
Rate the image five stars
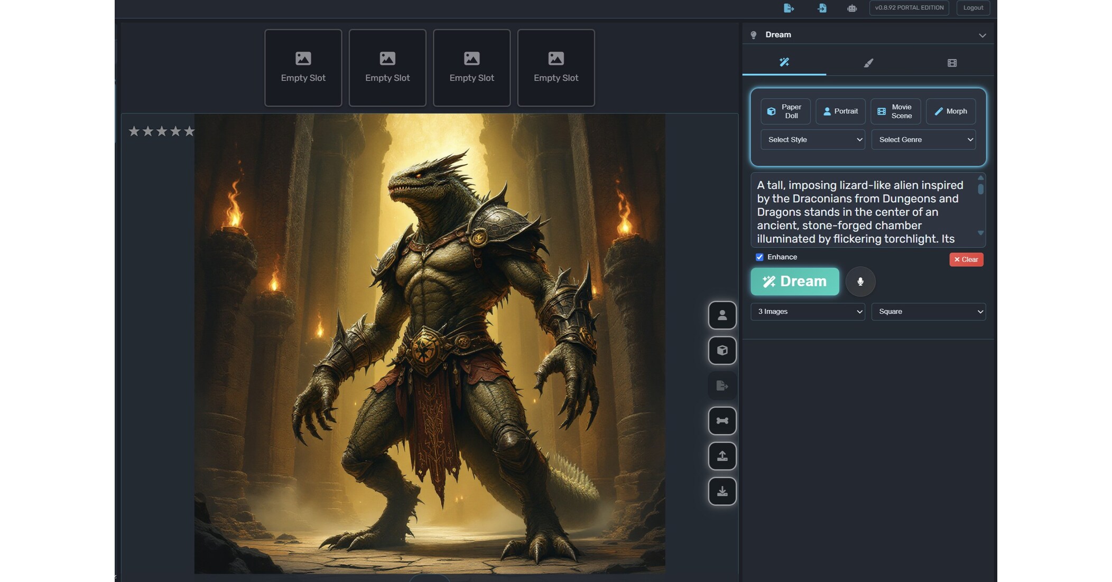[x=189, y=130]
